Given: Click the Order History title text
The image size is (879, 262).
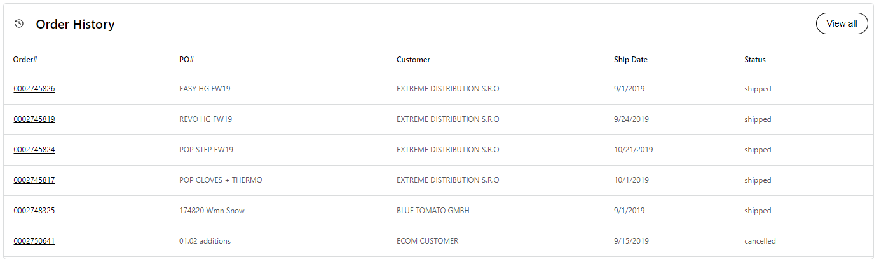Looking at the screenshot, I should tap(75, 24).
